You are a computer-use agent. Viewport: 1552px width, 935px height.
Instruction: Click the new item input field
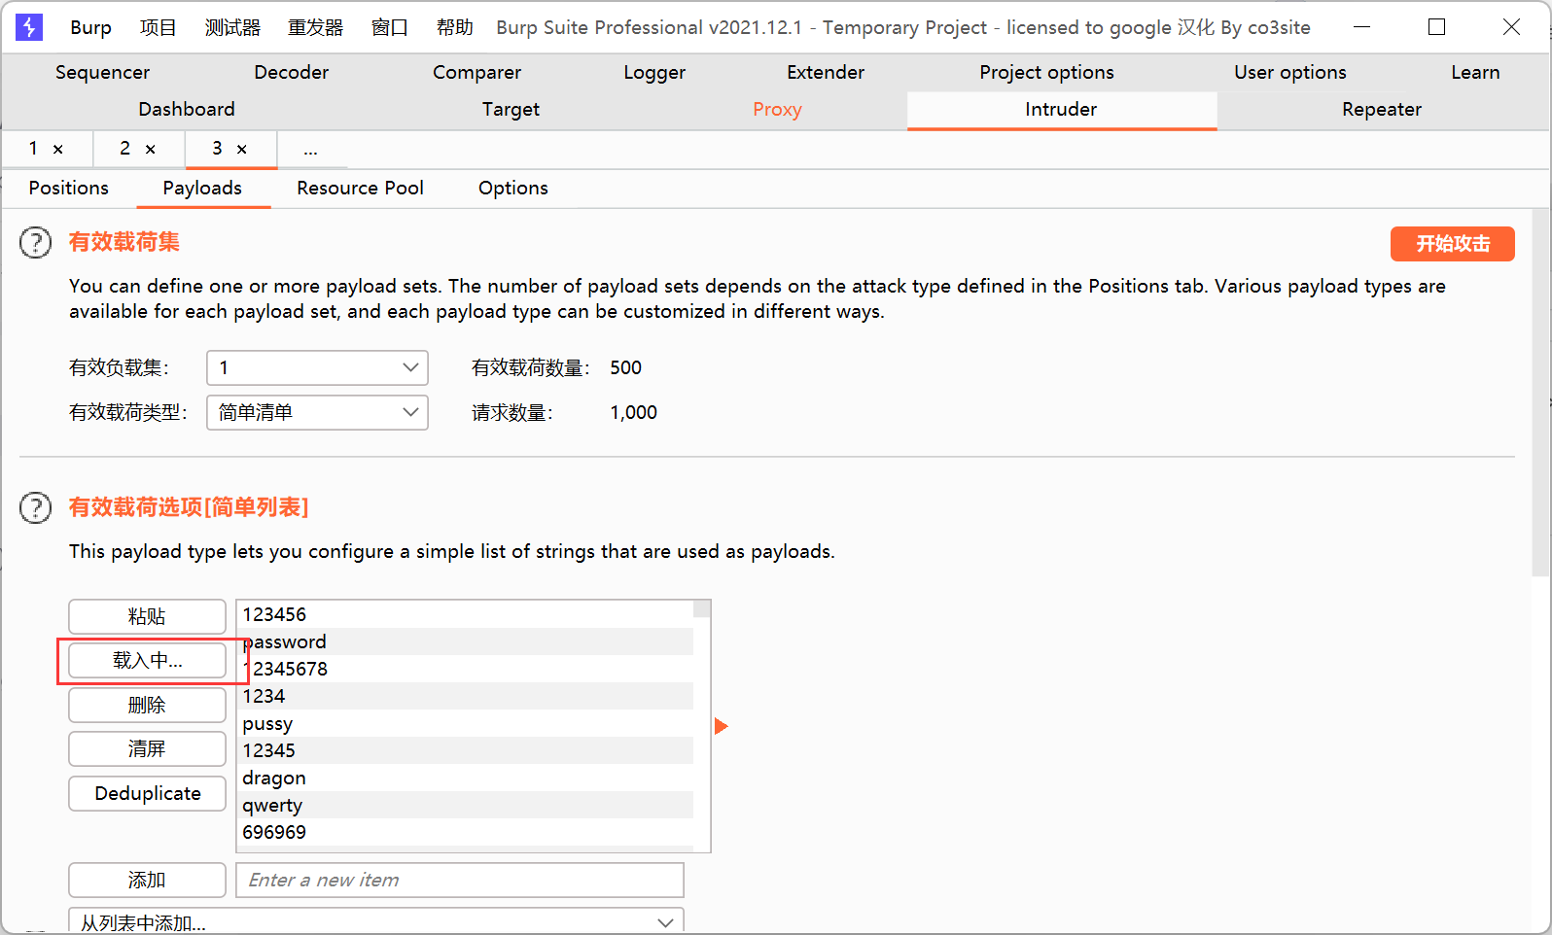(460, 880)
